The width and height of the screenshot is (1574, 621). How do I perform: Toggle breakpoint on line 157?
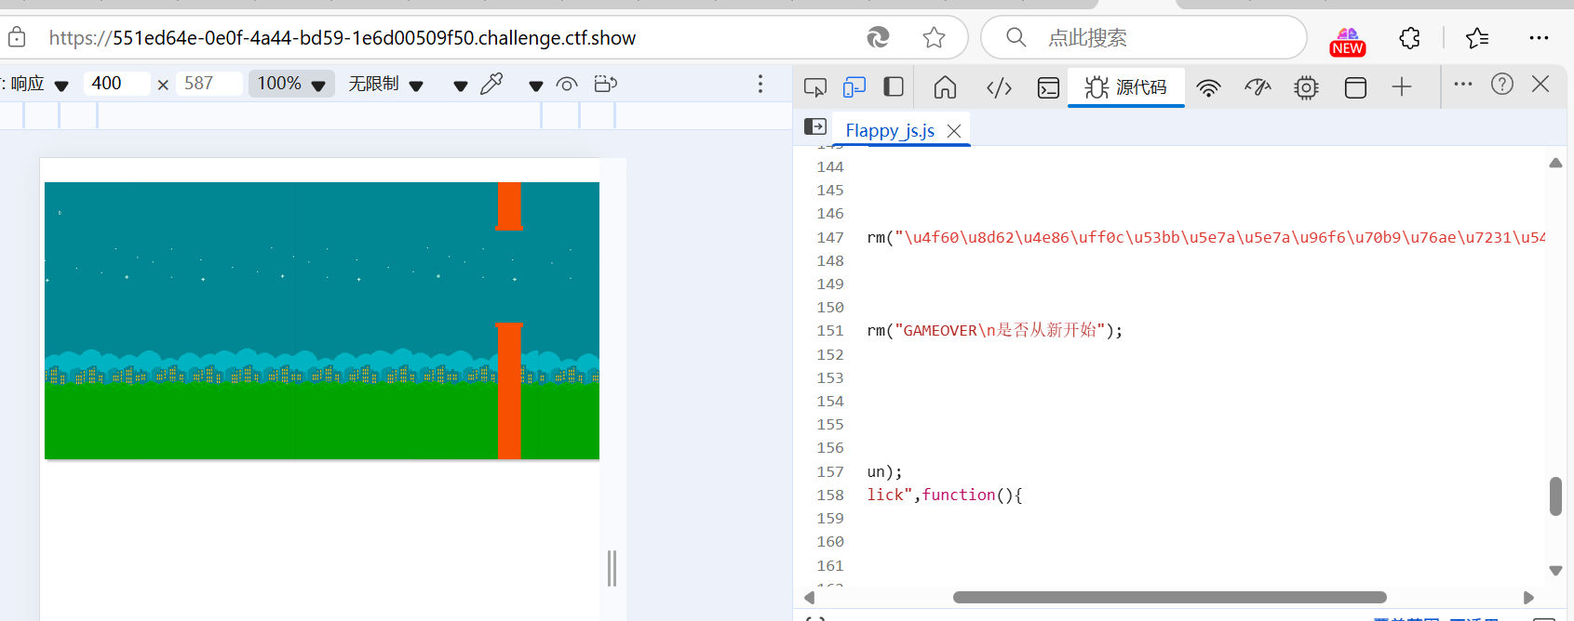click(829, 472)
